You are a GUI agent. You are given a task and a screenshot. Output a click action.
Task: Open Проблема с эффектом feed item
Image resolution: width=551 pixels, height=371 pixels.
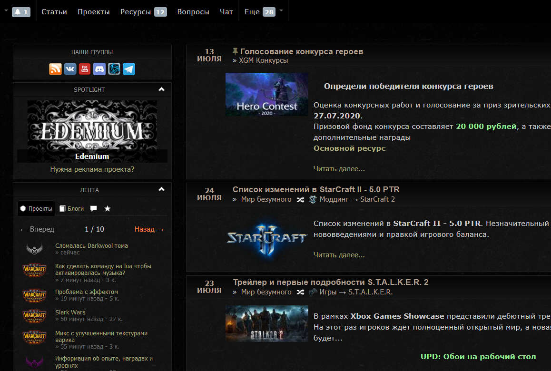(x=87, y=292)
